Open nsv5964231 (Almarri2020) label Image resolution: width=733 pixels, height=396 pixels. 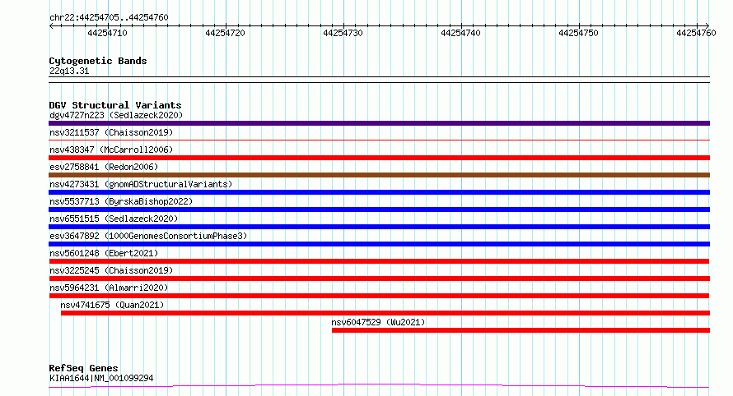pyautogui.click(x=109, y=288)
